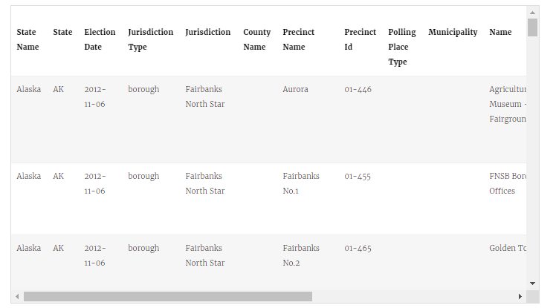Select precinct id 01-455 cell
The image size is (556, 308).
click(x=358, y=177)
